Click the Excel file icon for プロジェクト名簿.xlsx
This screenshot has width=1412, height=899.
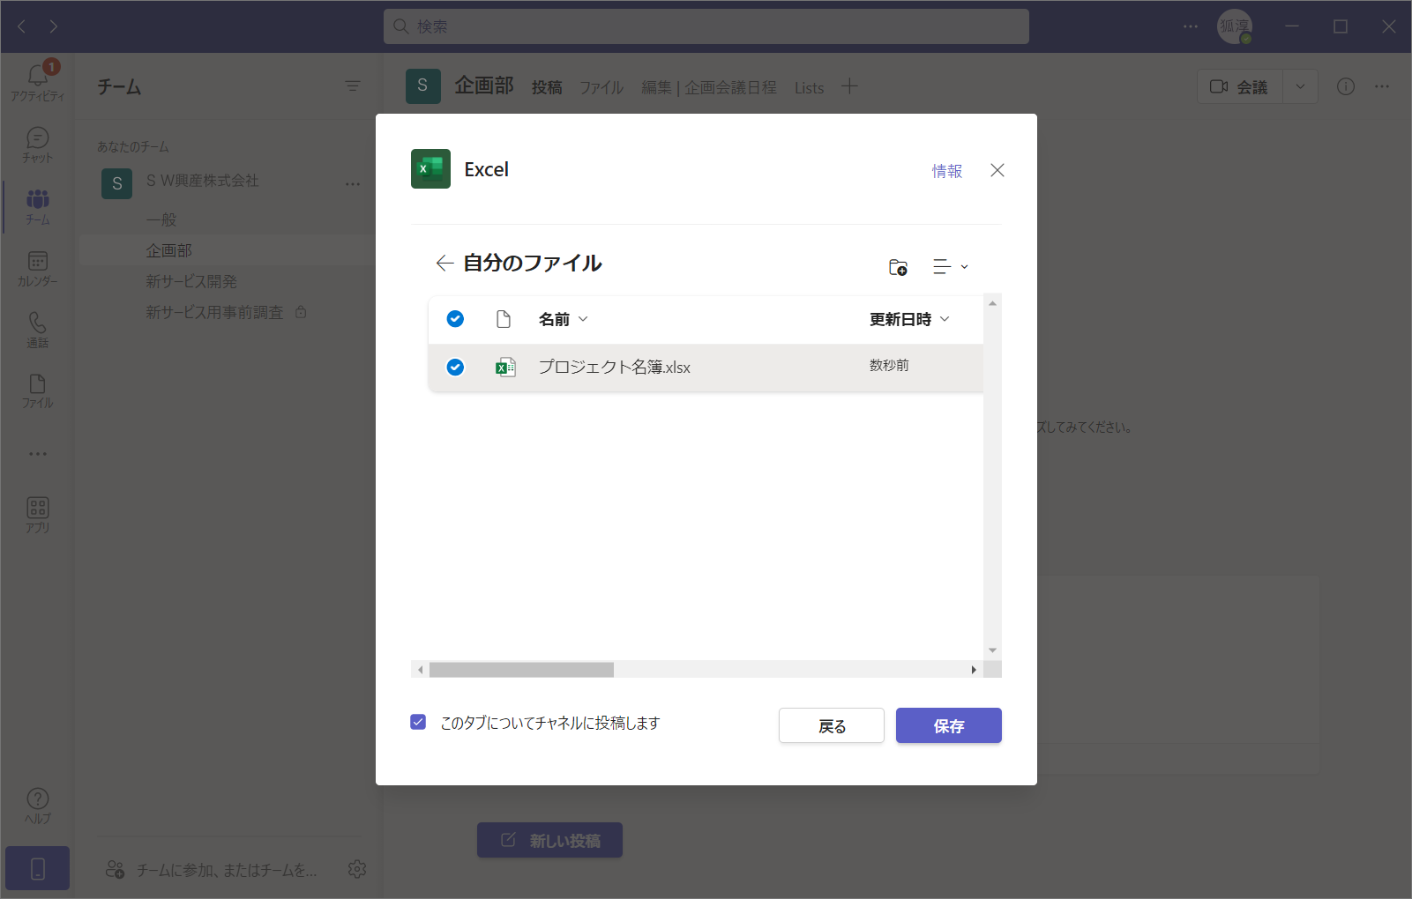click(505, 368)
